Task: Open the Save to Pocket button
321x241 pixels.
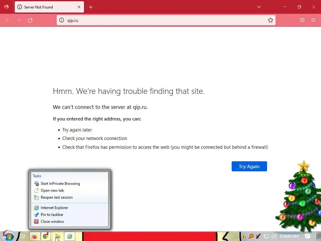Action: tap(302, 20)
